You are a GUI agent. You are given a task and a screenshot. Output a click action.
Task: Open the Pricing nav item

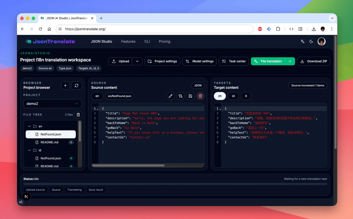pyautogui.click(x=164, y=42)
